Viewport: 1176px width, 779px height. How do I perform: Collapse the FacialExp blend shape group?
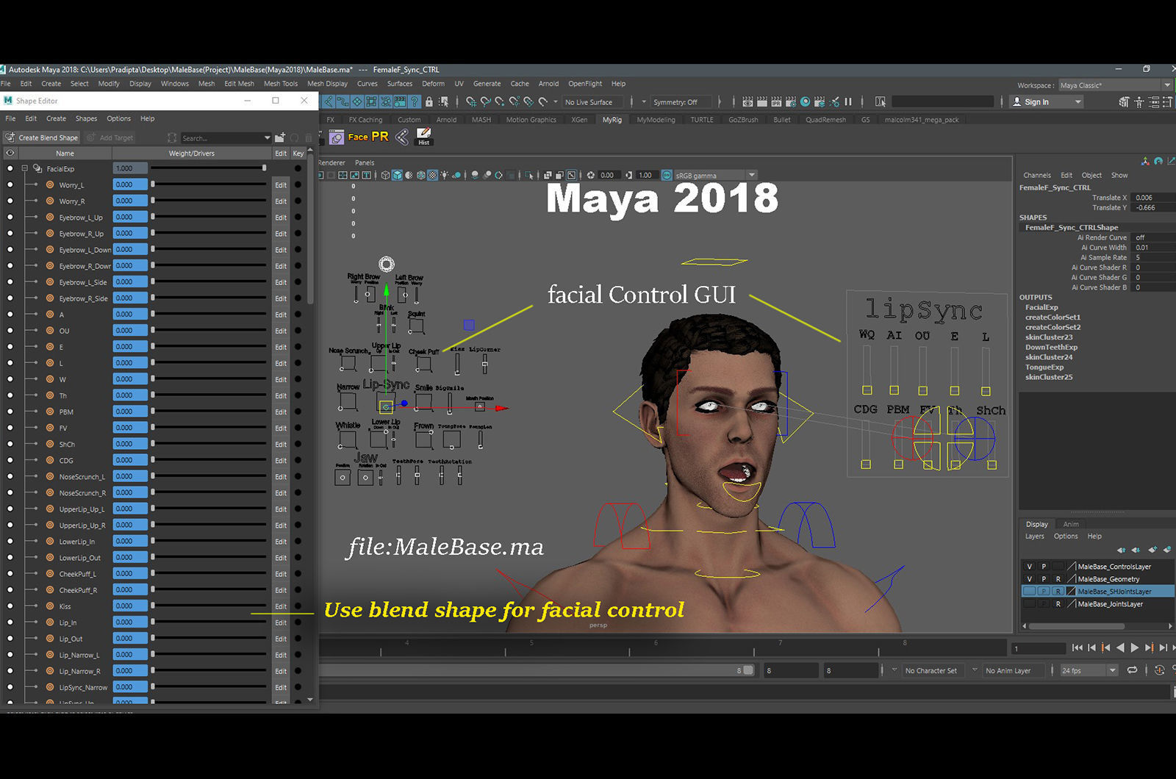[24, 168]
